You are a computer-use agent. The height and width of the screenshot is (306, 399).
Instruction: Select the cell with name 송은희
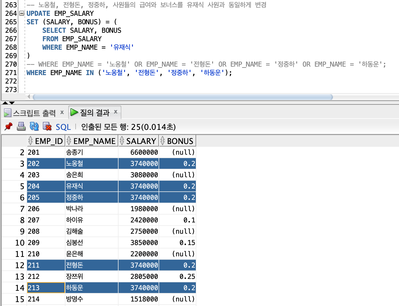[x=92, y=175]
